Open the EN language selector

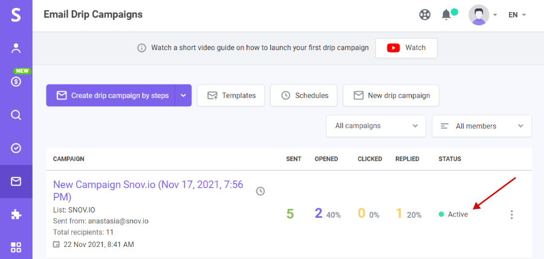517,15
